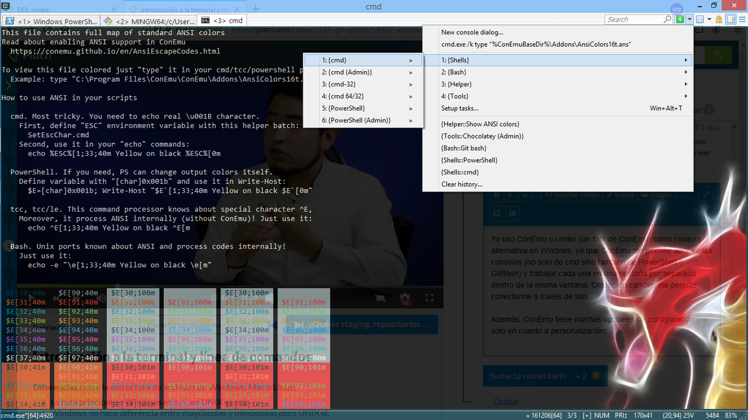This screenshot has width=748, height=420.
Task: Select 4: {cmd 64/32} submenu entry
Action: (x=363, y=96)
